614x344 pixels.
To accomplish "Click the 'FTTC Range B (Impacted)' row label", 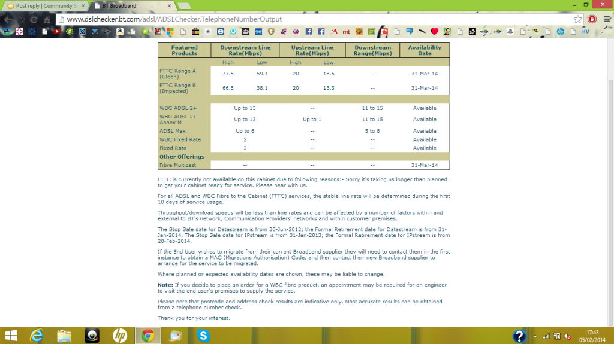I will [177, 88].
